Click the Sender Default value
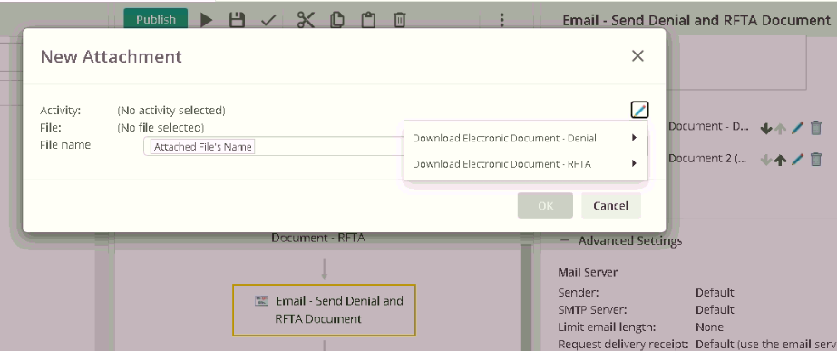 tap(715, 293)
